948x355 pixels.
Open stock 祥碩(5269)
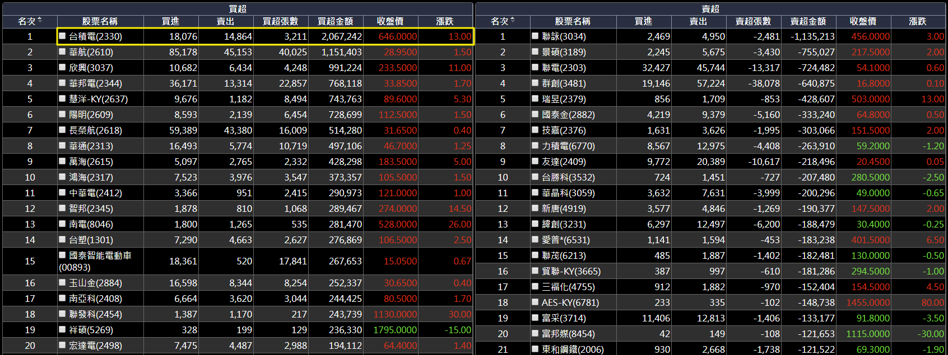coord(91,330)
